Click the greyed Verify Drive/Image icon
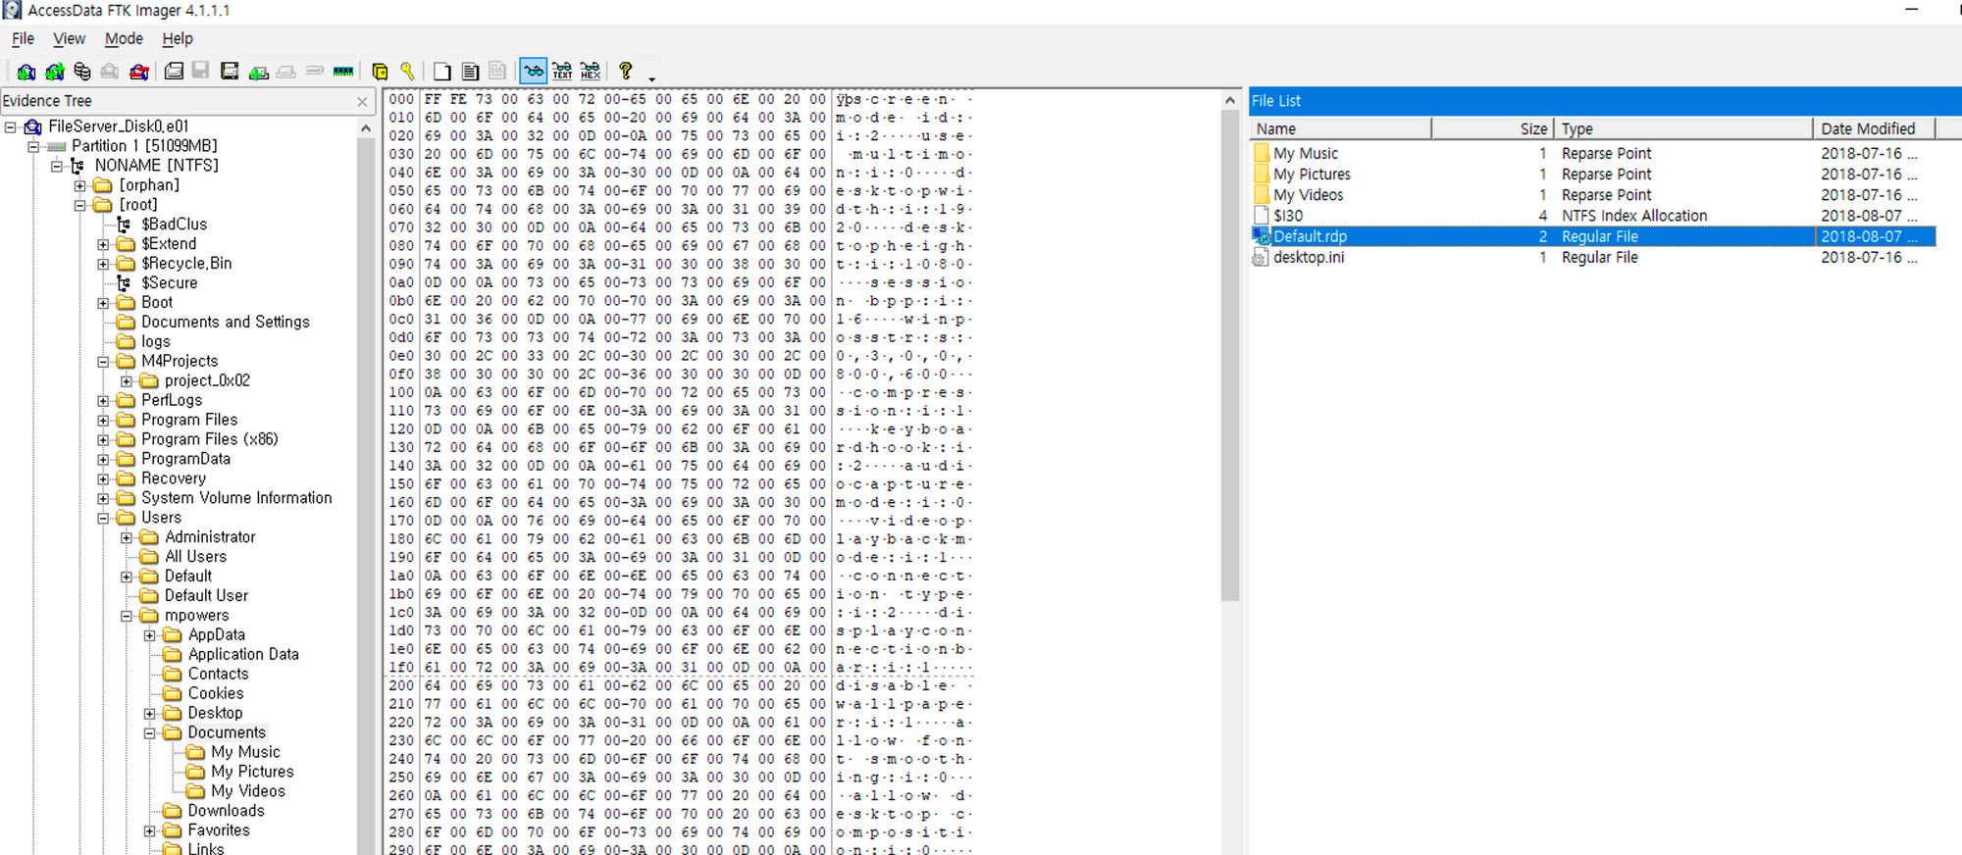 [x=315, y=72]
